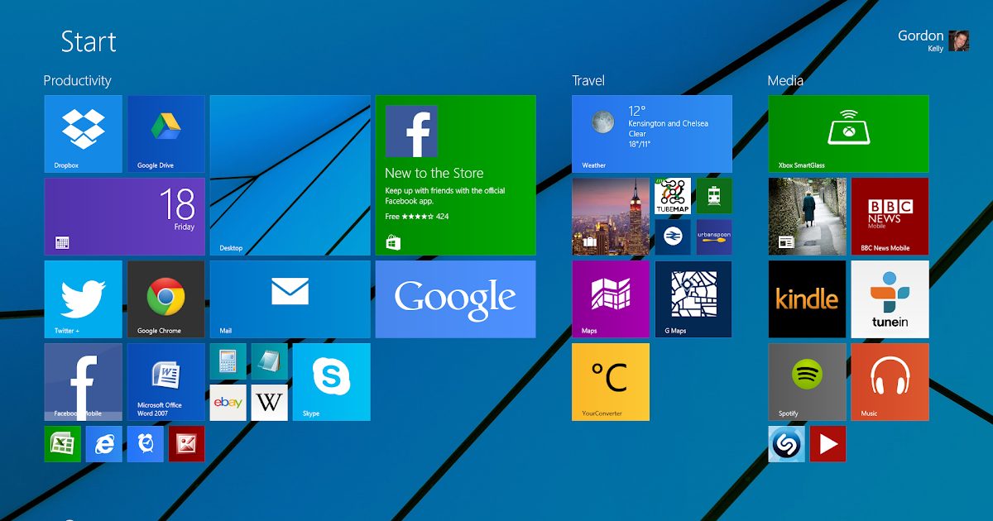The image size is (993, 521).
Task: Open the Weather tile for Kensington and Chelsea
Action: pos(652,134)
